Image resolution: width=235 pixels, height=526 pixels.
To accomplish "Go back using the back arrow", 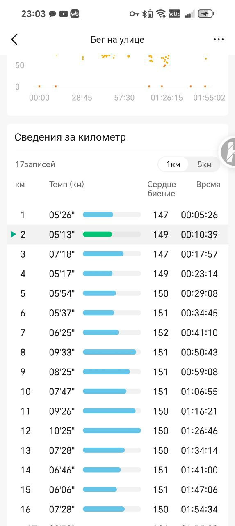I will pos(14,39).
